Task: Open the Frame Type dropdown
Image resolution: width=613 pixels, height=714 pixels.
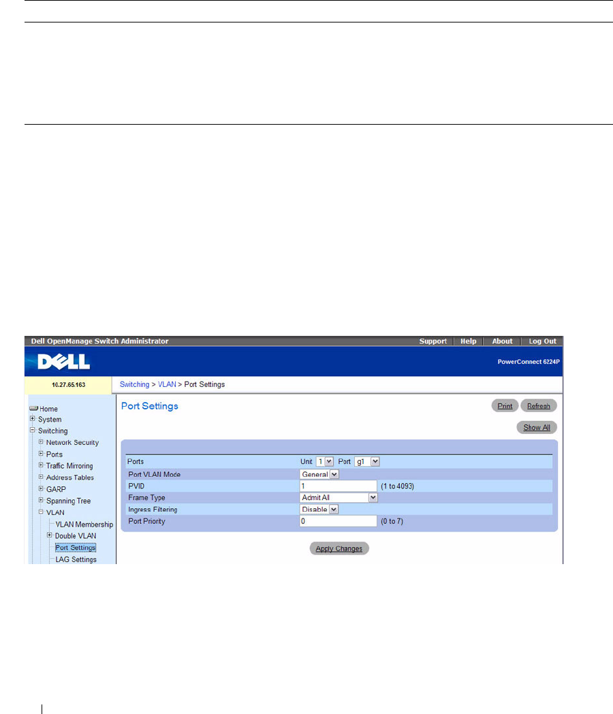Action: (x=339, y=498)
